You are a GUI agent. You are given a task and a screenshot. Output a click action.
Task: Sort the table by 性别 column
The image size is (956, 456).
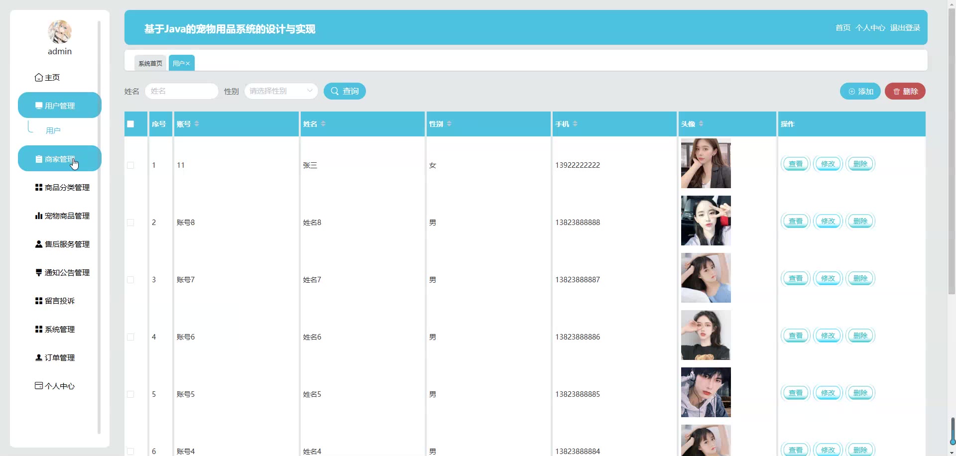point(449,124)
